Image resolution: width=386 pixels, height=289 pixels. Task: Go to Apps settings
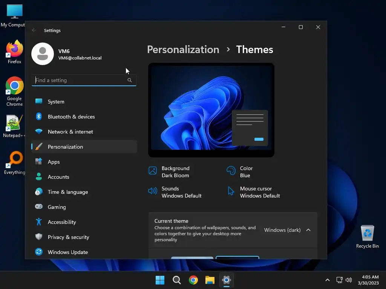[84, 162]
